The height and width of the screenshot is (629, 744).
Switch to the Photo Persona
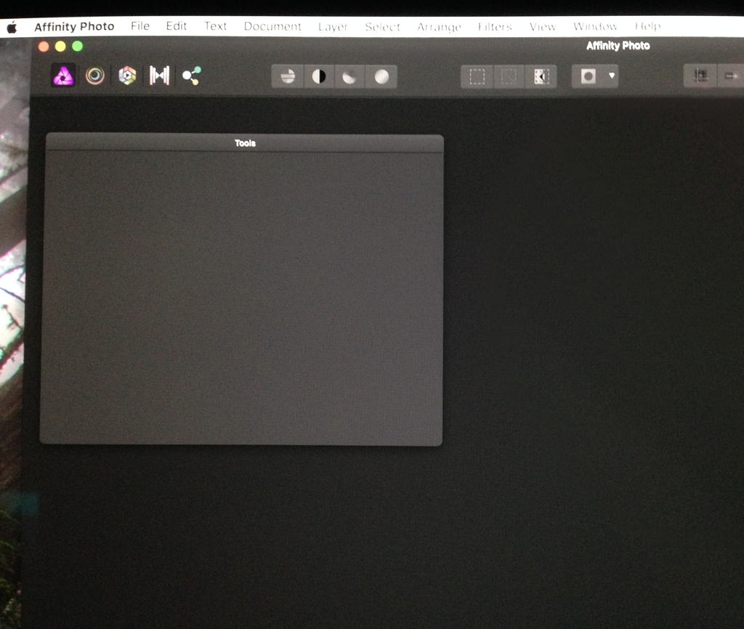pyautogui.click(x=63, y=76)
